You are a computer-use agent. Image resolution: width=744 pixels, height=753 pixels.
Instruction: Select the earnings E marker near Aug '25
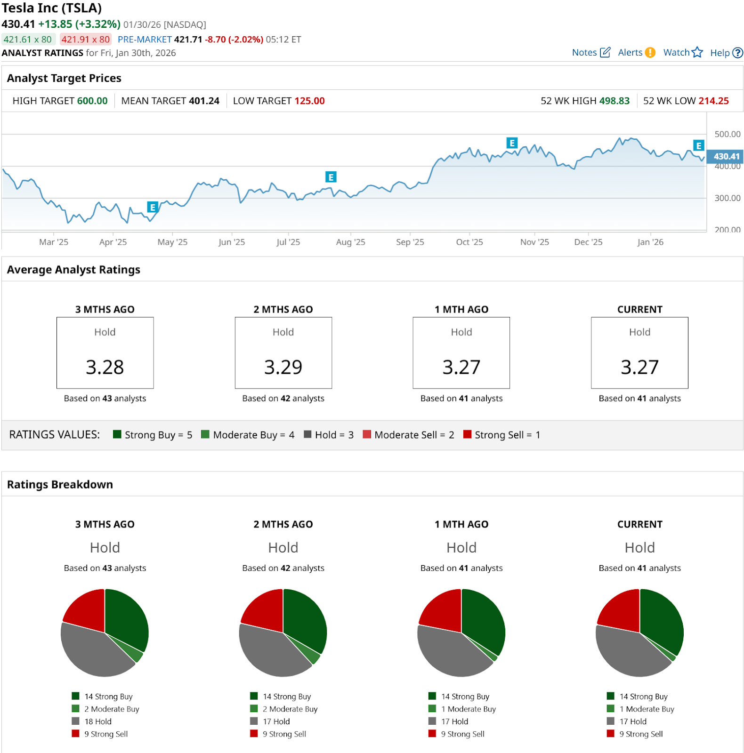(x=331, y=177)
